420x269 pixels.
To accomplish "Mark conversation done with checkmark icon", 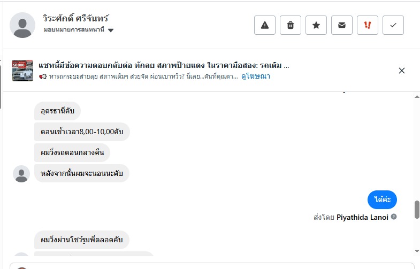I will pos(393,25).
